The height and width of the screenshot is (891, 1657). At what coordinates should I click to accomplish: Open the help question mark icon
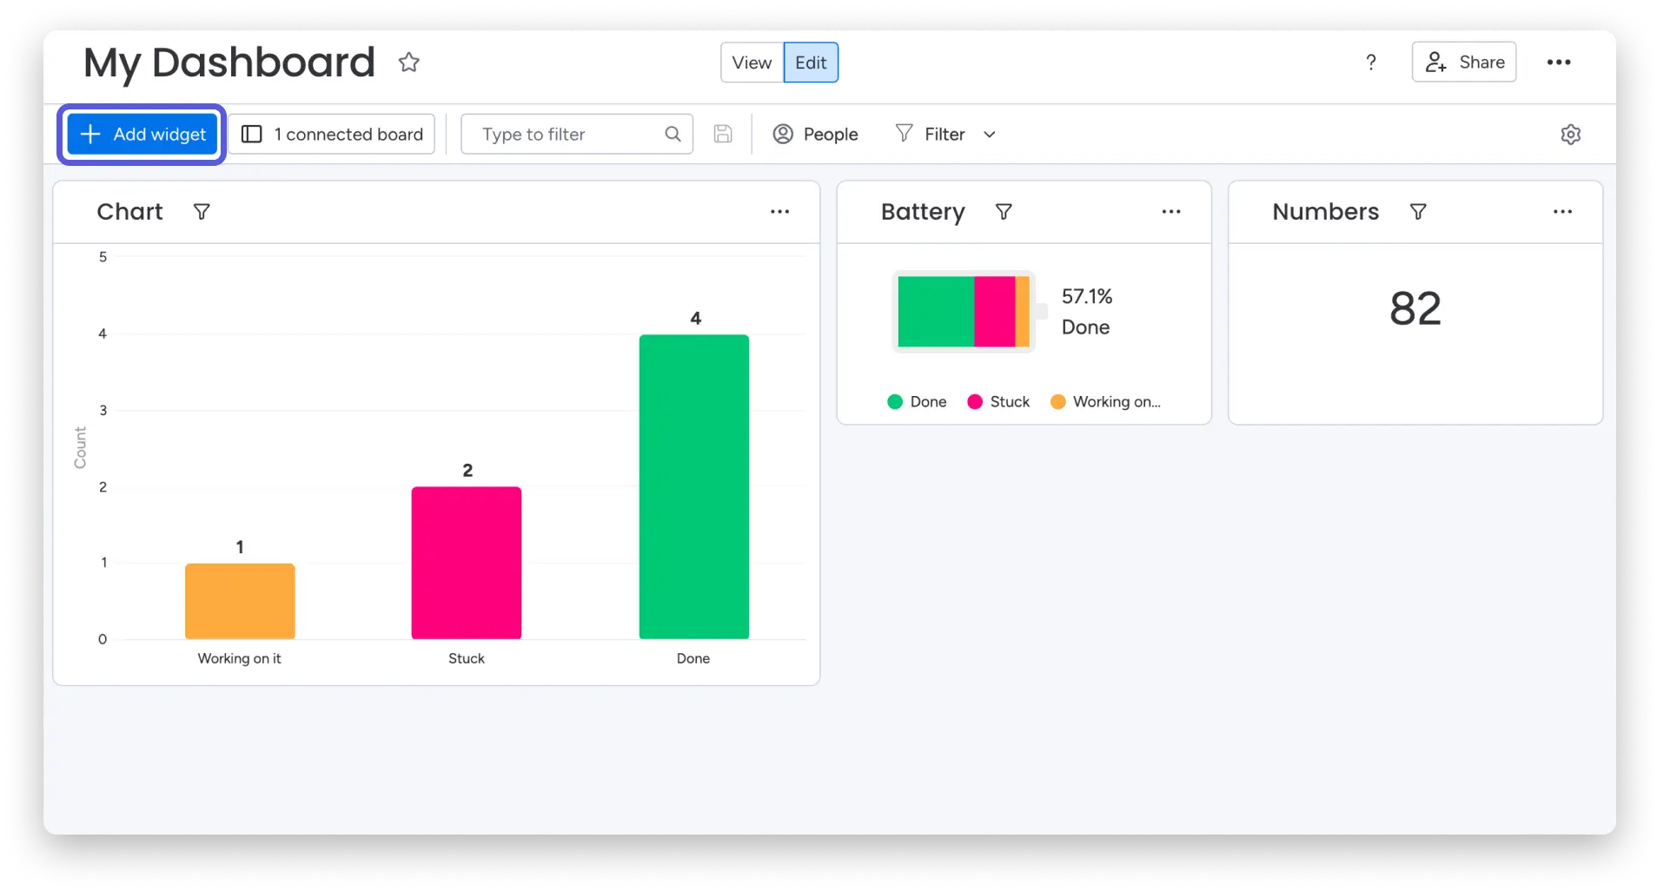point(1371,63)
